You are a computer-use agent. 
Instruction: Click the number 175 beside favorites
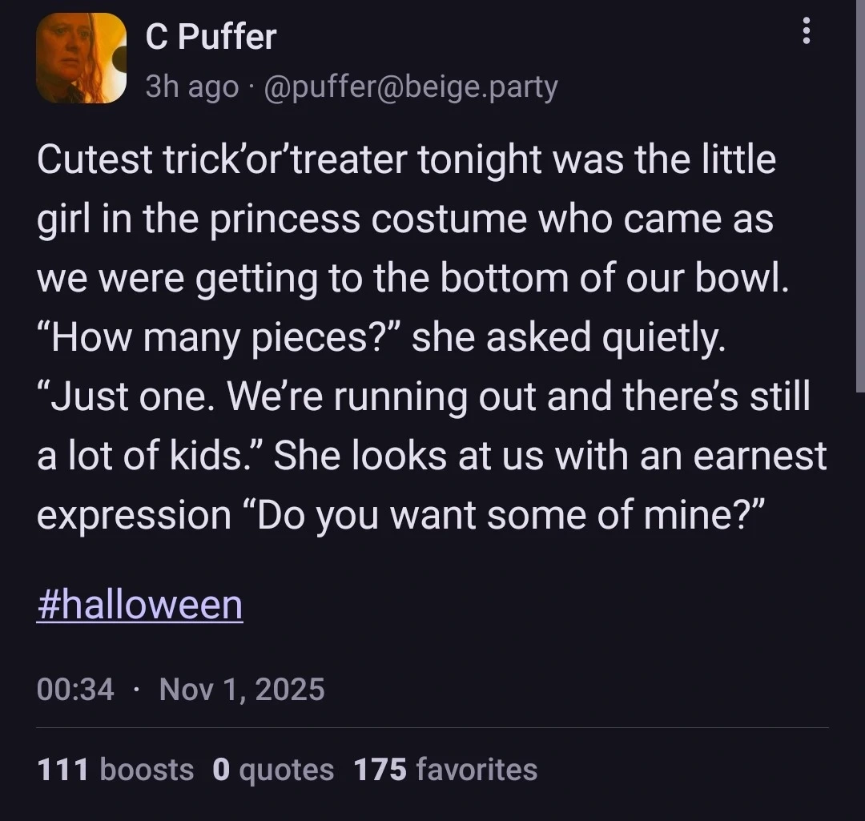pyautogui.click(x=380, y=770)
